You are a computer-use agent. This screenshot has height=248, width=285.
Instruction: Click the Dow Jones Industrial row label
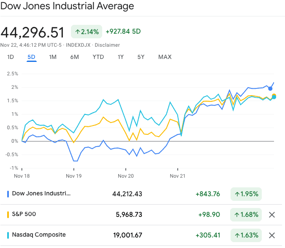[41, 194]
